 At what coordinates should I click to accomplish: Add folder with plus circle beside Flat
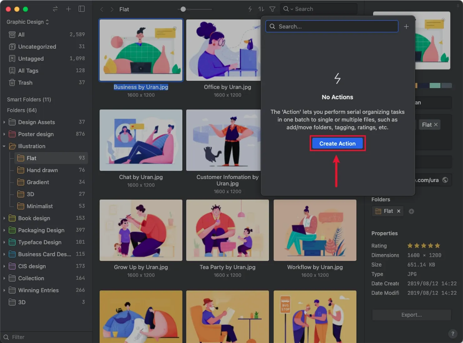(x=411, y=211)
